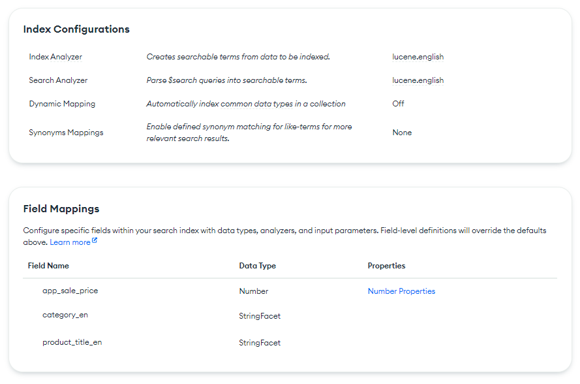
Task: Click the Search Analyzer label
Action: click(58, 80)
